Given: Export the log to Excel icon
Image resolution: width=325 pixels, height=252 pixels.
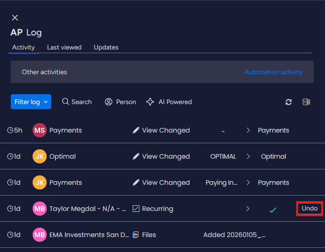Looking at the screenshot, I should [306, 102].
